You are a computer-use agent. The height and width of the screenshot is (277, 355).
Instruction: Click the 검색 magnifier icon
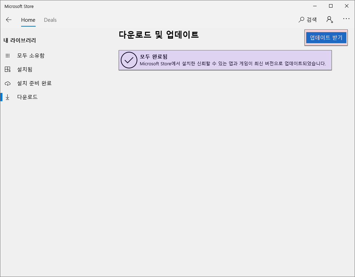[x=301, y=20]
